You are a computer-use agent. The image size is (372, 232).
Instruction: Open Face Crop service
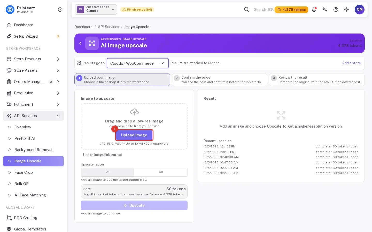click(33, 172)
